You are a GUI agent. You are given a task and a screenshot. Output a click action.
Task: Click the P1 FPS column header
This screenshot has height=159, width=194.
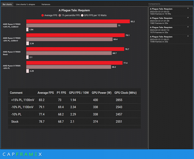coord(61,93)
